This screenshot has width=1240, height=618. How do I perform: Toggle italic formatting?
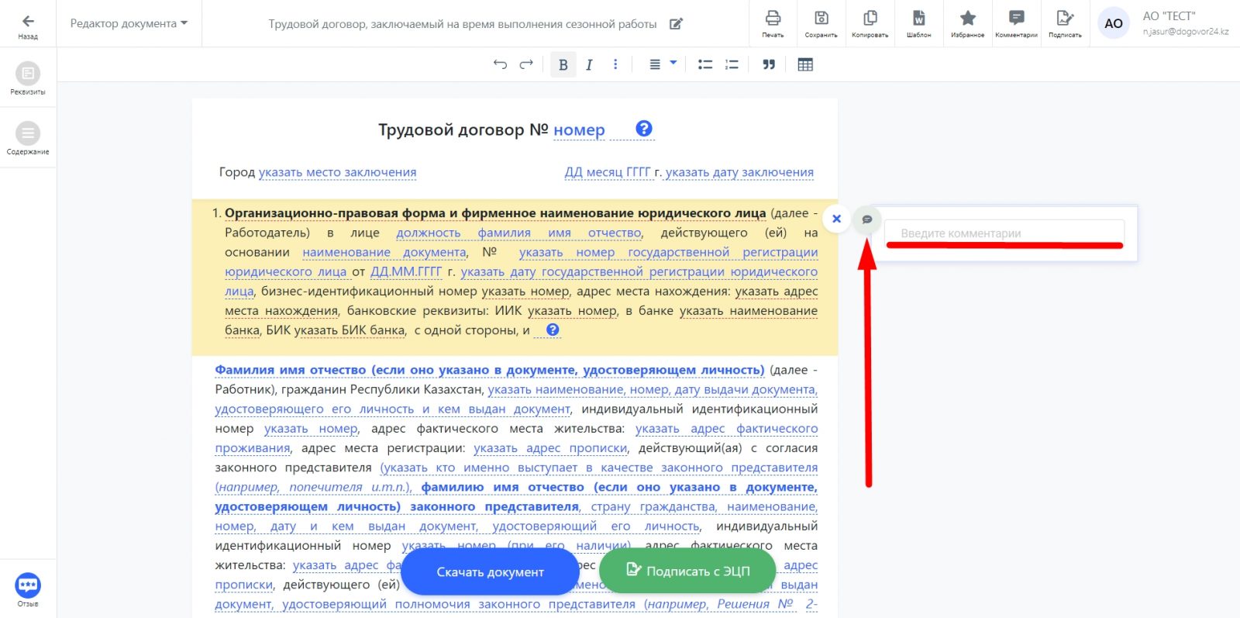[589, 64]
